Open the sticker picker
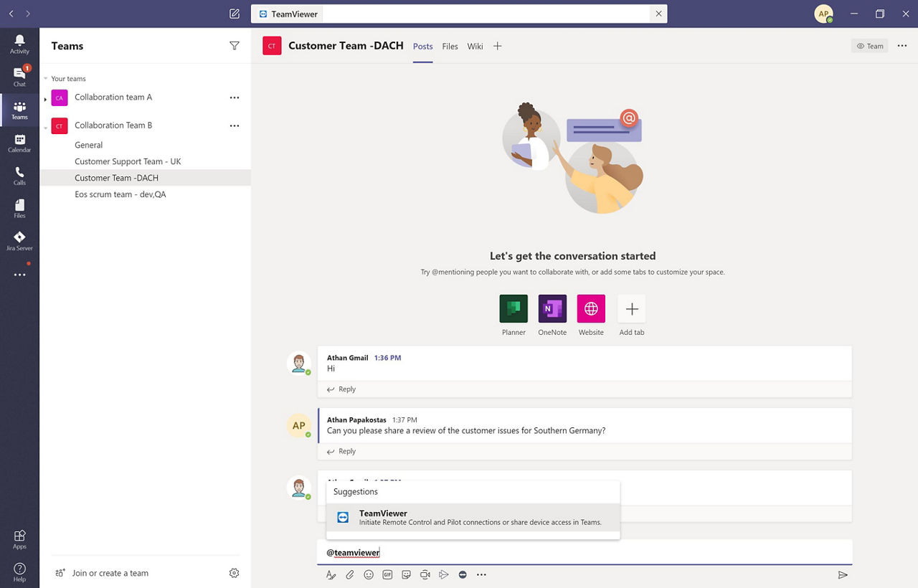This screenshot has height=588, width=918. click(x=406, y=574)
